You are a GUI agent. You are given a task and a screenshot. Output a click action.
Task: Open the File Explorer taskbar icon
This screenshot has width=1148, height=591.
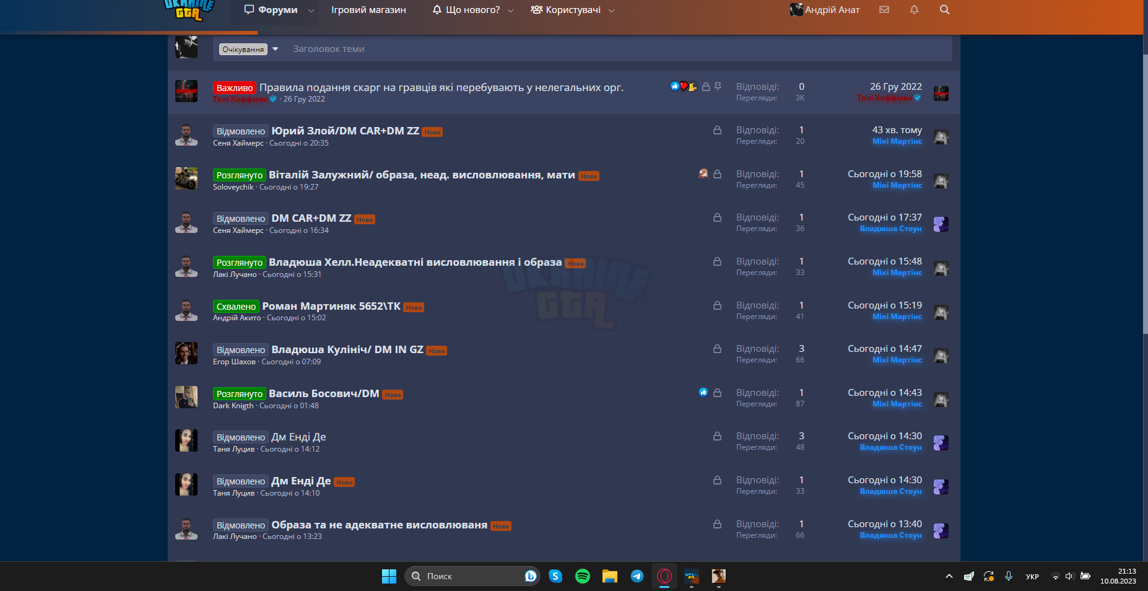click(610, 576)
